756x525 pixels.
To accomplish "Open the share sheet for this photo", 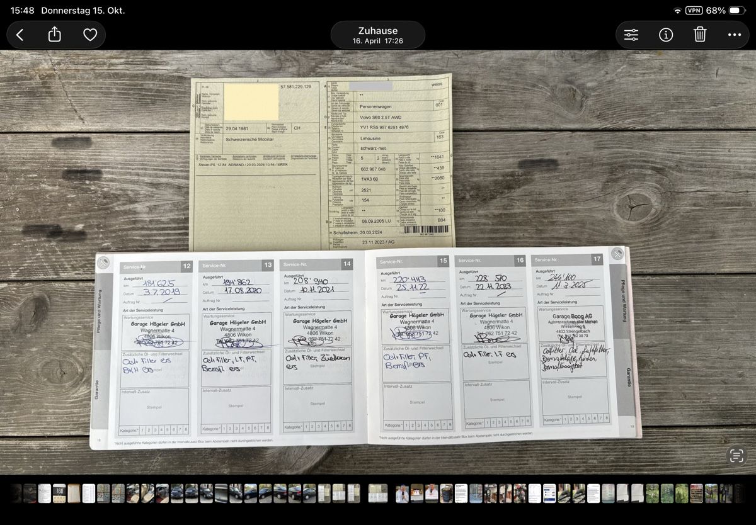I will [55, 35].
